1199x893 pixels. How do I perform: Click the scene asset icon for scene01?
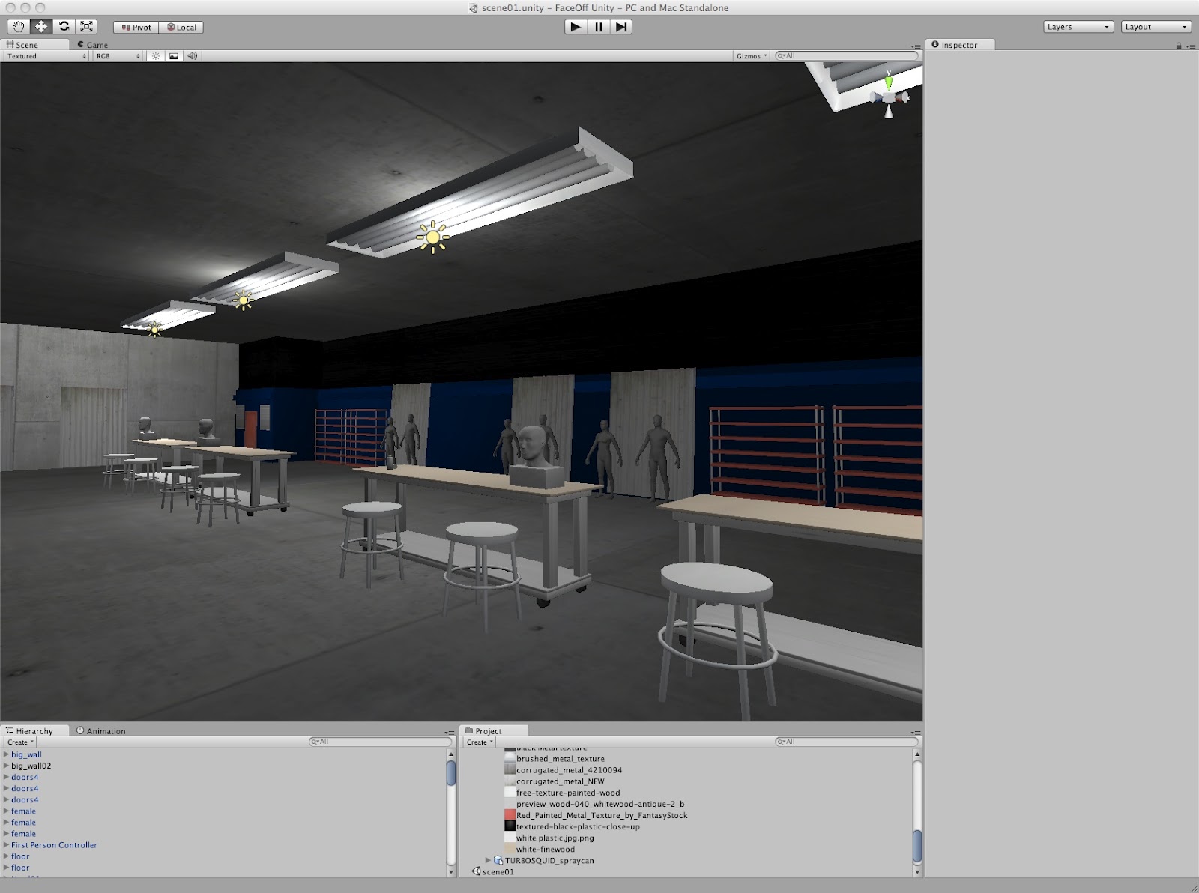[476, 871]
